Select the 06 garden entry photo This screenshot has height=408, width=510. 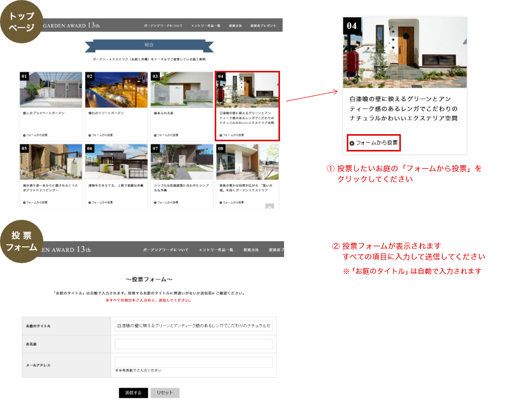point(116,162)
